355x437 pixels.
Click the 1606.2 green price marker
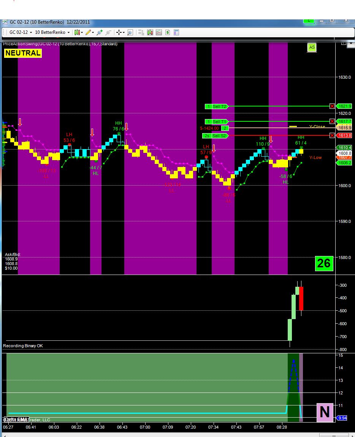coord(344,163)
